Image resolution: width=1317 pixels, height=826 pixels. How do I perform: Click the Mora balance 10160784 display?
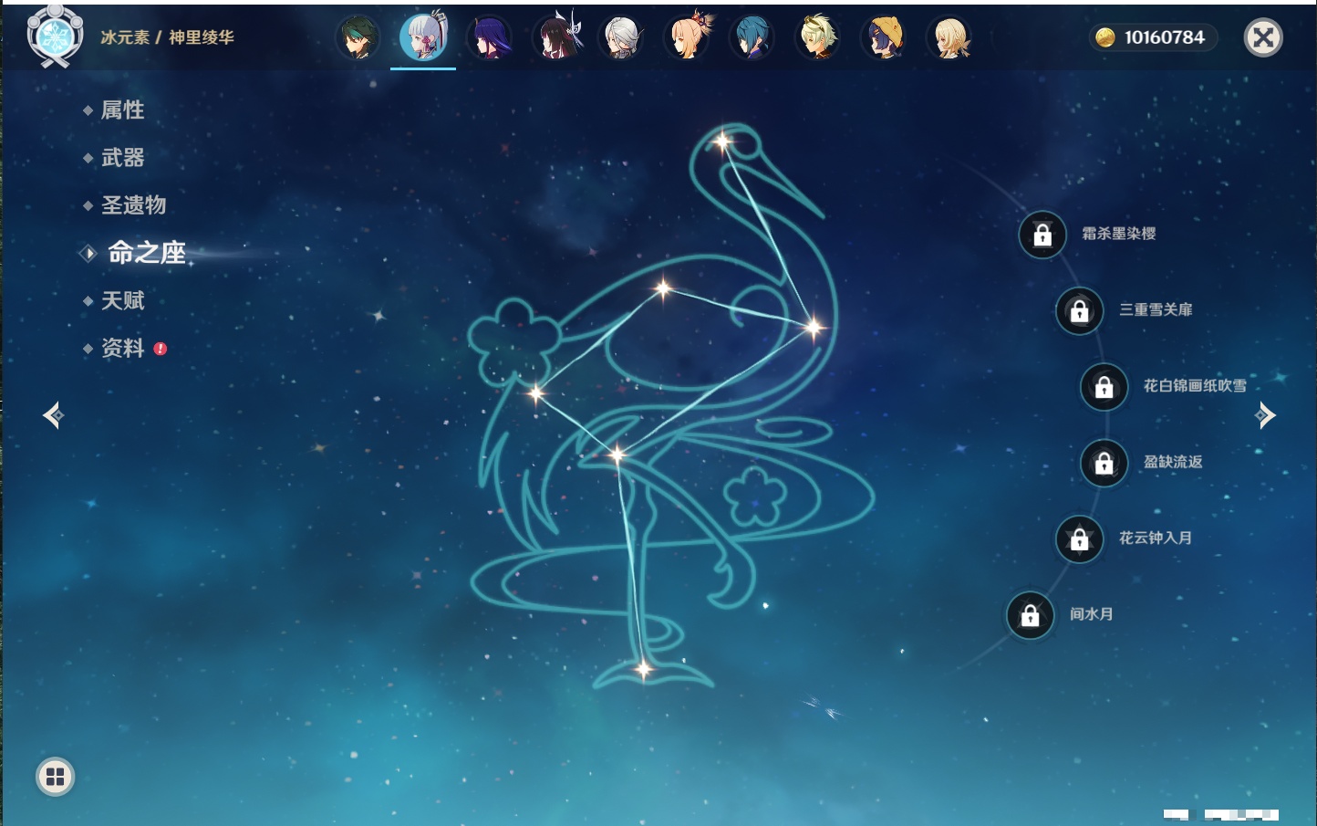[1154, 37]
